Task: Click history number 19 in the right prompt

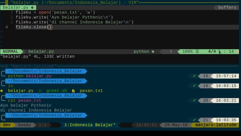Action: (x=206, y=86)
